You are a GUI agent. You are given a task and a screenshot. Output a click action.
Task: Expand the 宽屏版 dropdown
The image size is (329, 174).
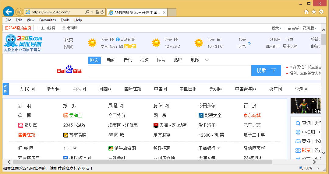coord(316,28)
